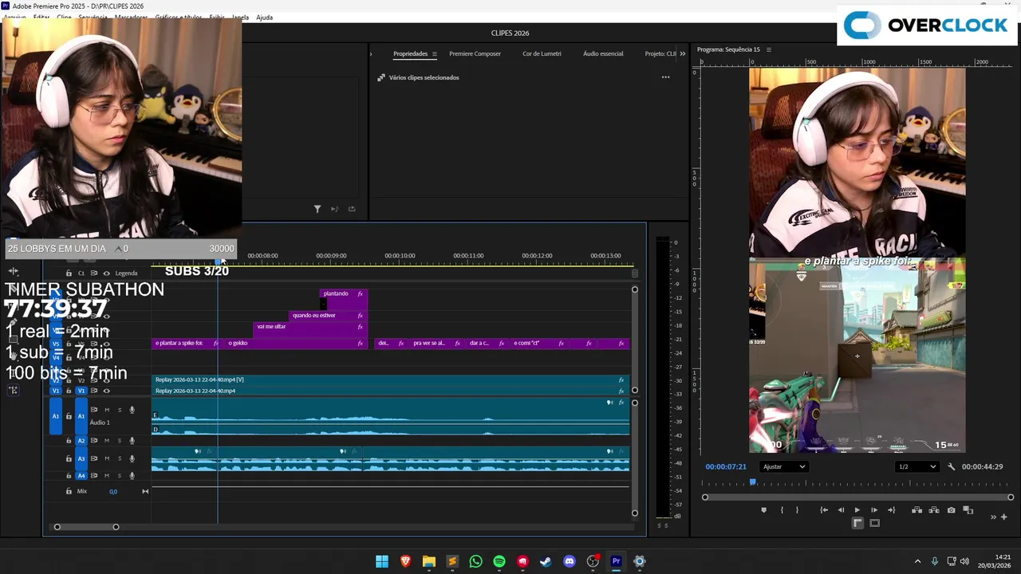Select the 'o gekko' text clip
The image size is (1021, 574).
pyautogui.click(x=296, y=343)
